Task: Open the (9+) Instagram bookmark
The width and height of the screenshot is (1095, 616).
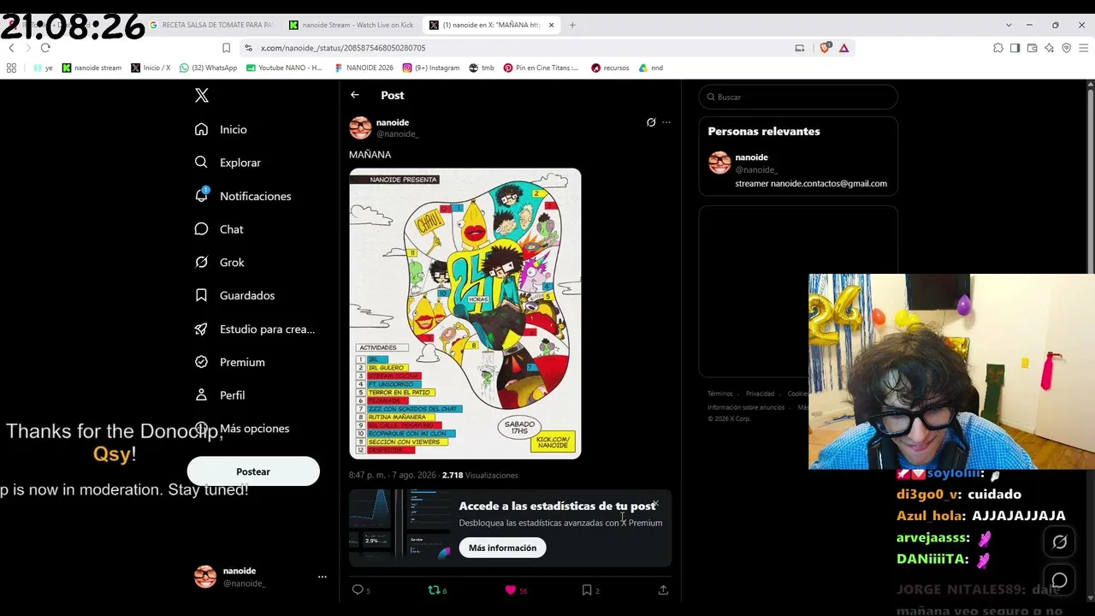Action: 431,68
